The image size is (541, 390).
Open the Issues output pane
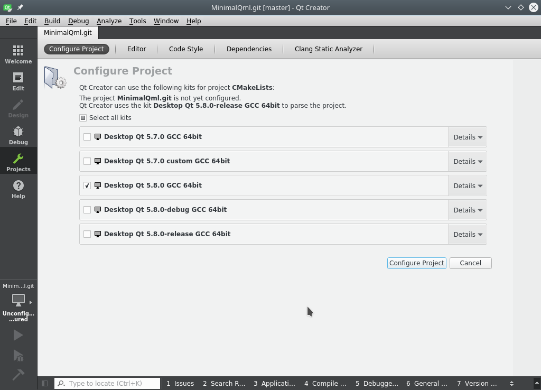(x=180, y=384)
